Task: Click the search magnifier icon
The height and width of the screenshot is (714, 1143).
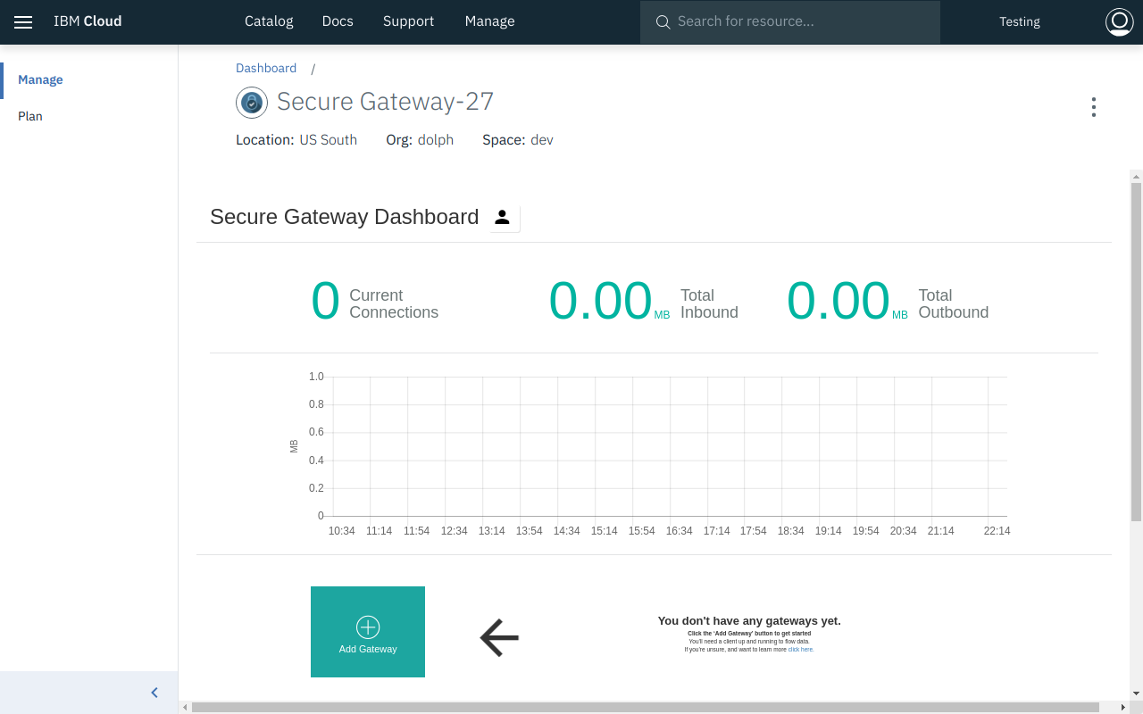Action: [663, 22]
